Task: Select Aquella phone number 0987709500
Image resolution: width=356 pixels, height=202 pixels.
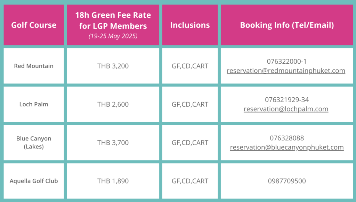Action: coord(287,181)
